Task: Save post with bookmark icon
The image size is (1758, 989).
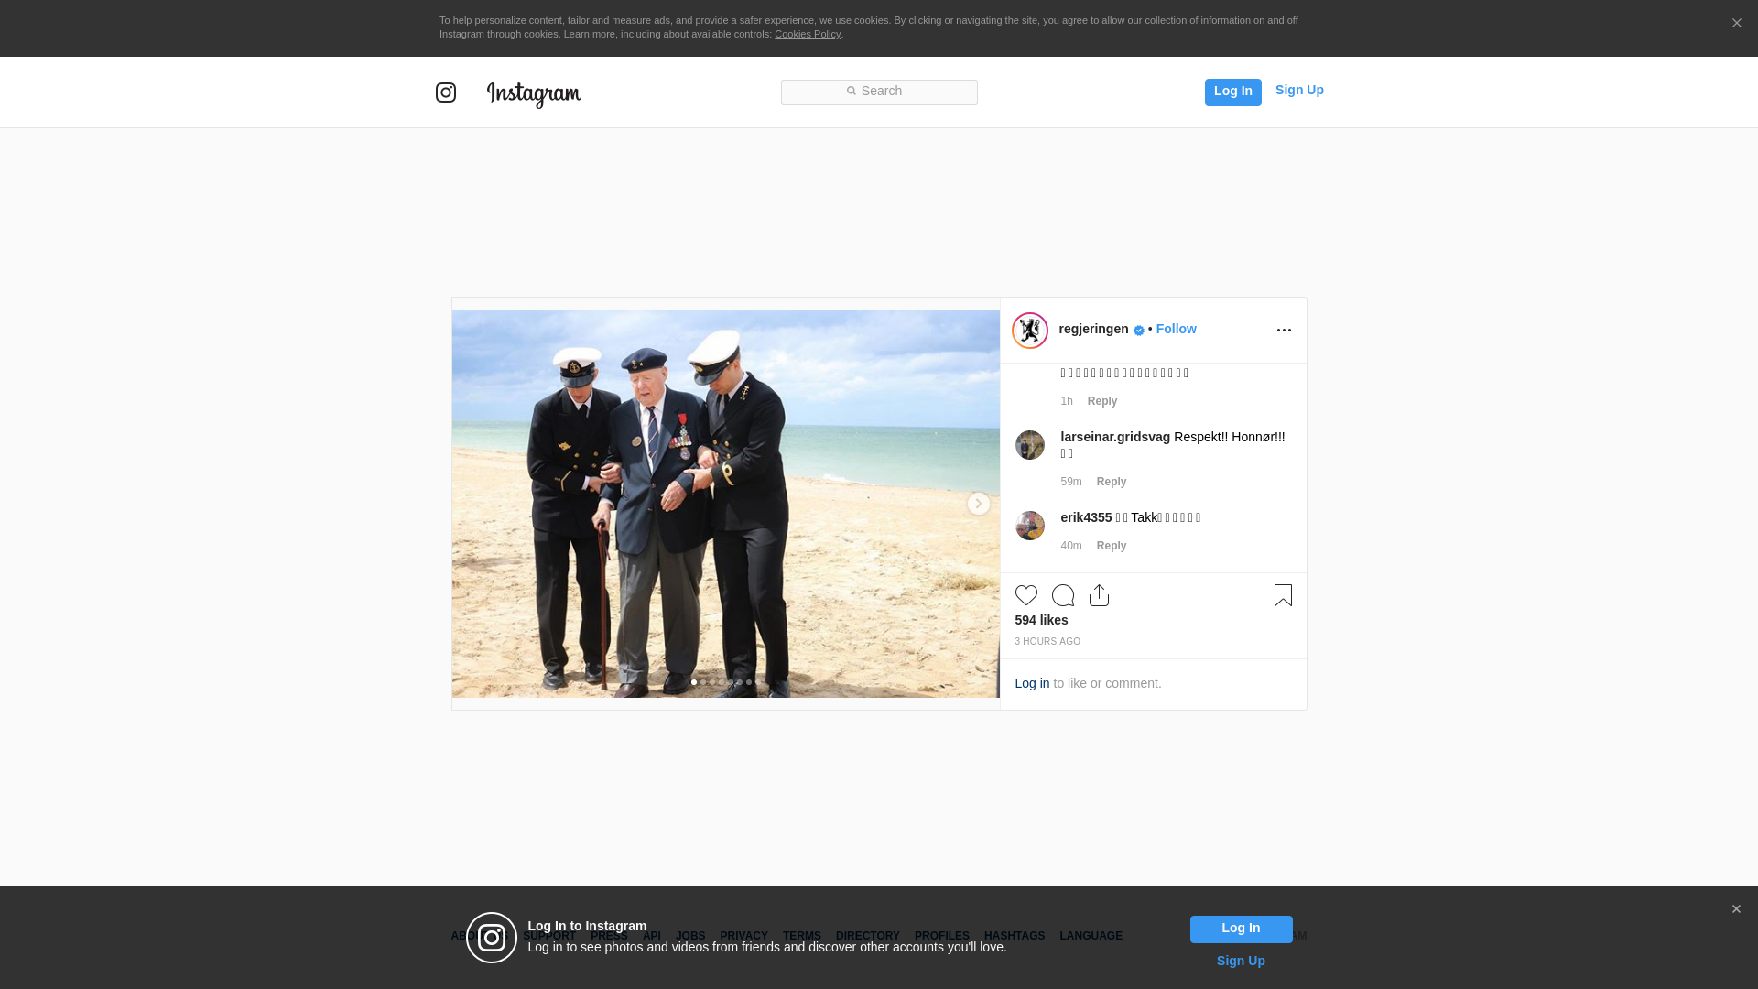Action: tap(1283, 595)
